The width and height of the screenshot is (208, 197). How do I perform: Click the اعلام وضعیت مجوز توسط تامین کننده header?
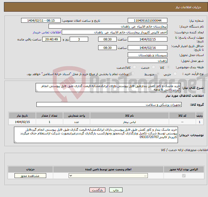108,169
